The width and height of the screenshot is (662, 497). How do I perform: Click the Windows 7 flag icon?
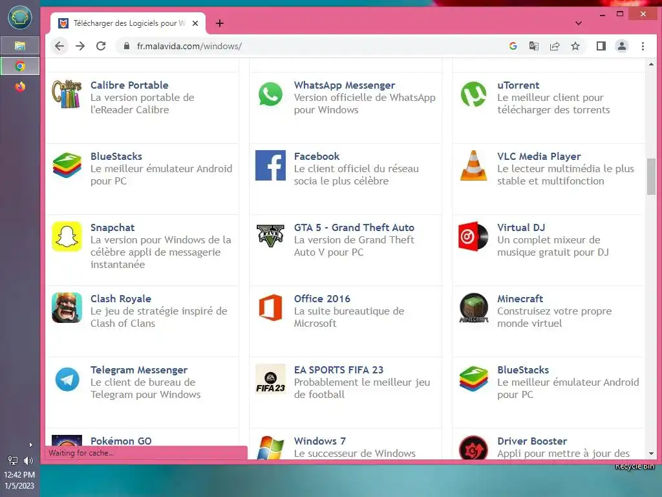[270, 448]
